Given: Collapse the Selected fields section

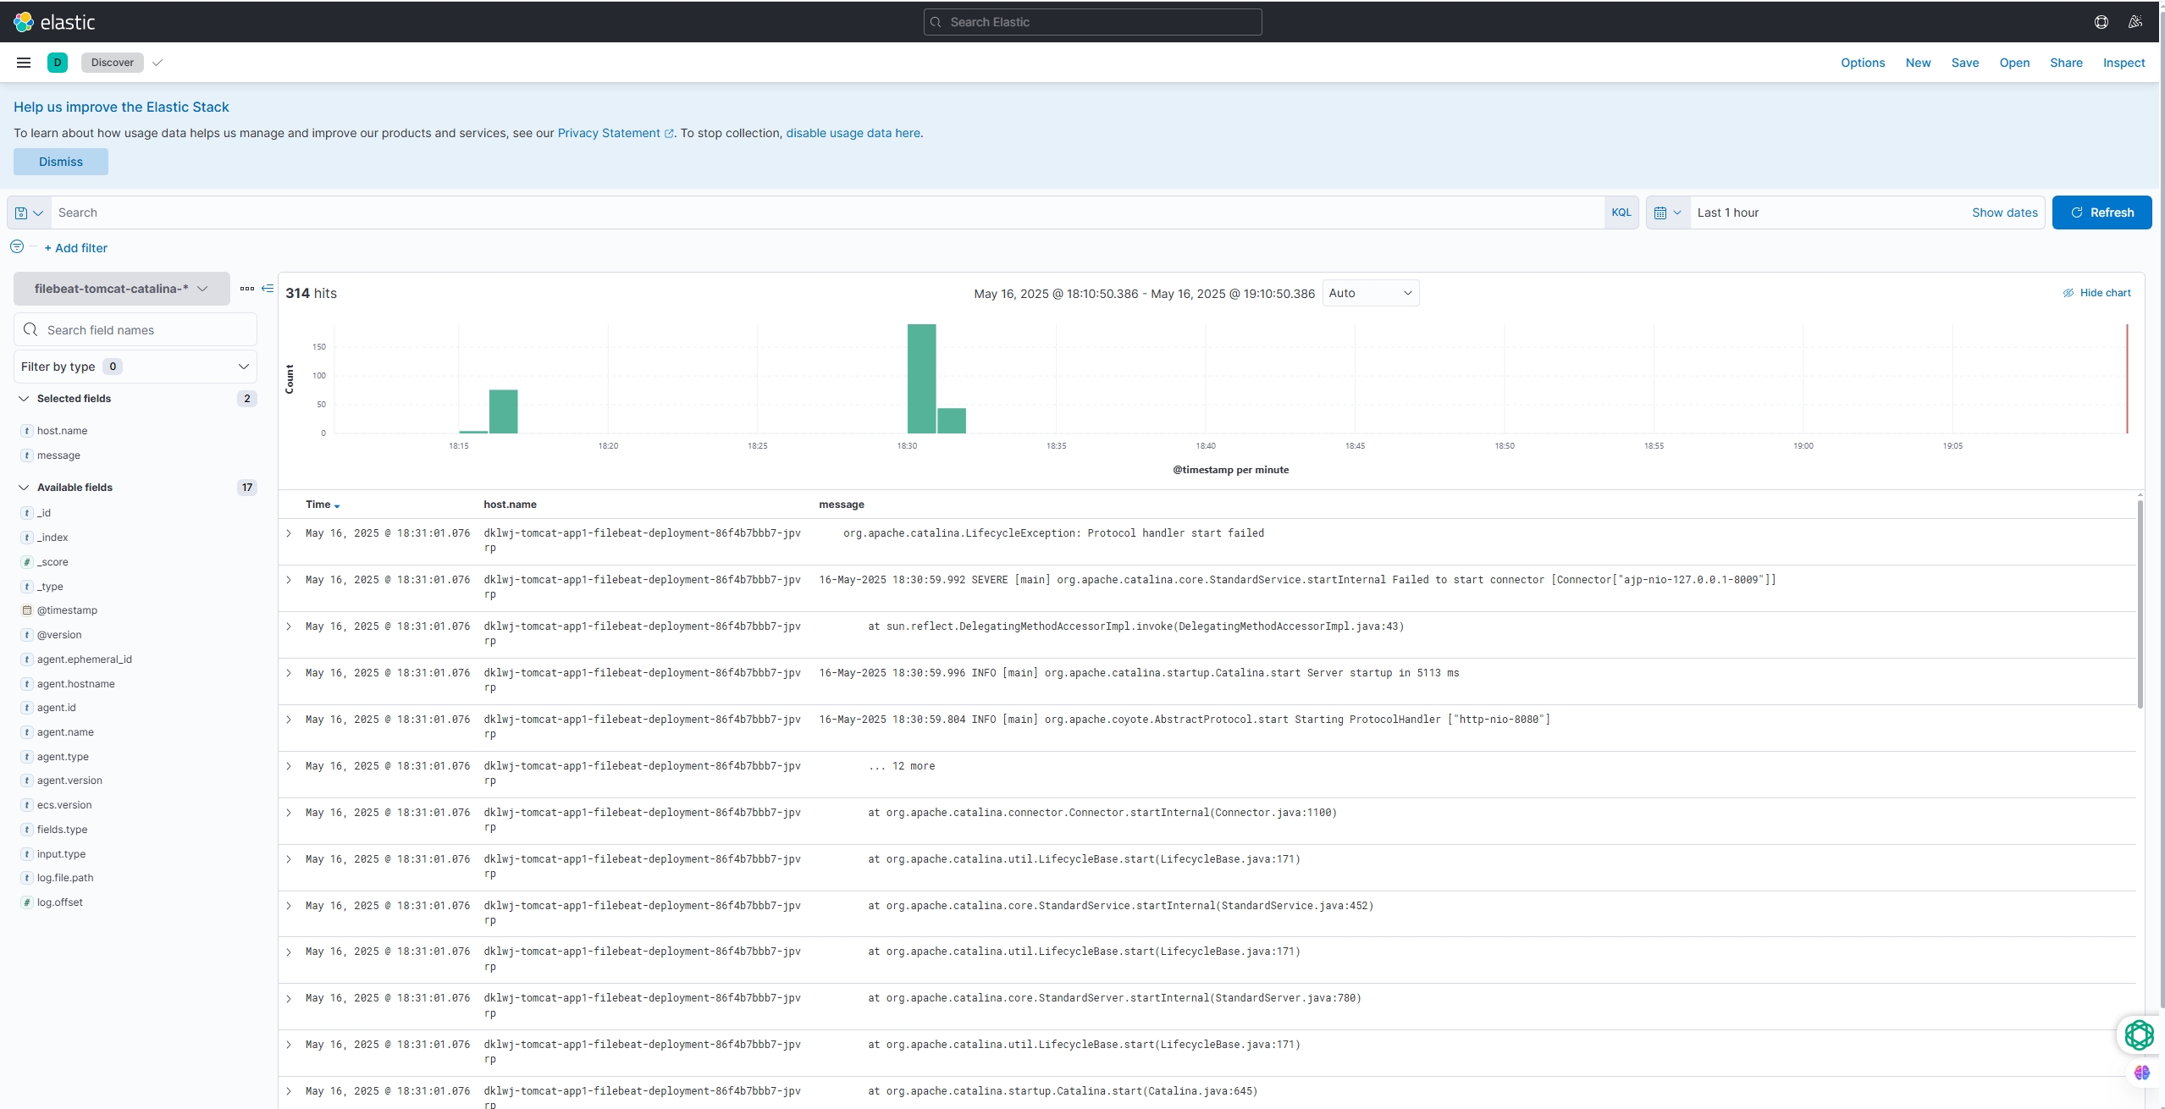Looking at the screenshot, I should pyautogui.click(x=24, y=399).
